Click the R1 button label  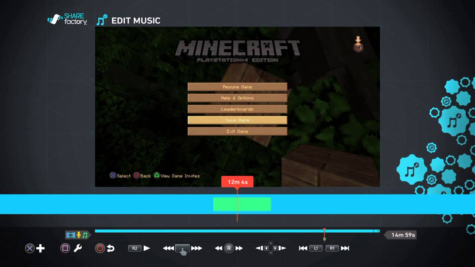coord(332,248)
